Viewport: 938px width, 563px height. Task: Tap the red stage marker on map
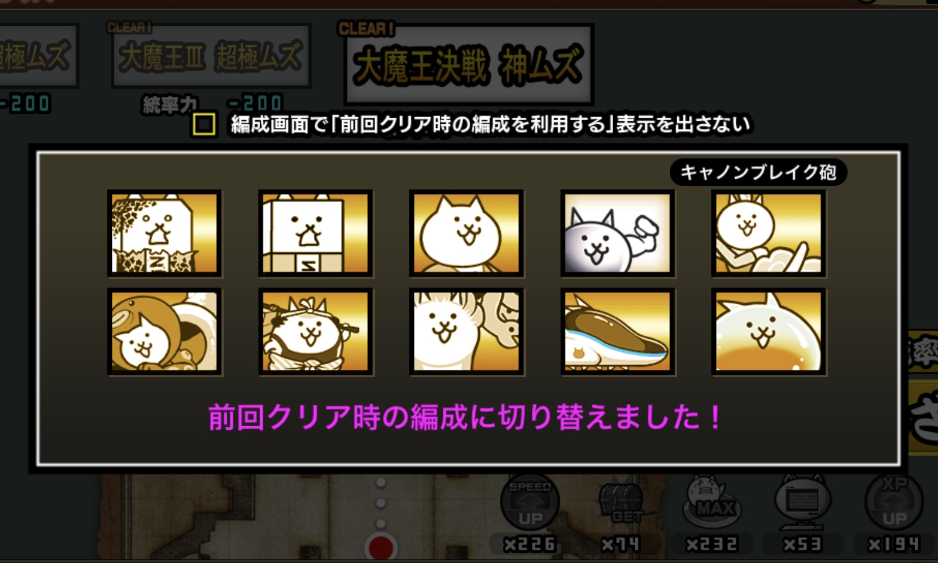pos(381,546)
